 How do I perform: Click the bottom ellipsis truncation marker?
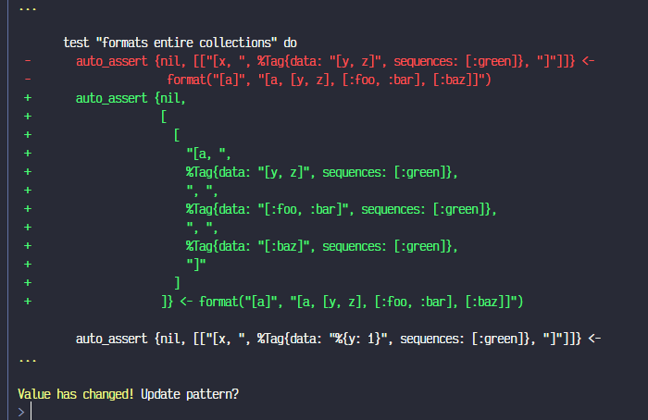(x=28, y=361)
